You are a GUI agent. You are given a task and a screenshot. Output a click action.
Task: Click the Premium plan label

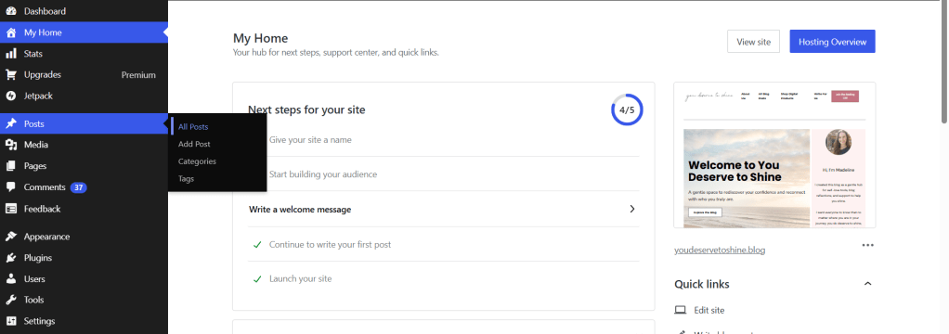138,75
